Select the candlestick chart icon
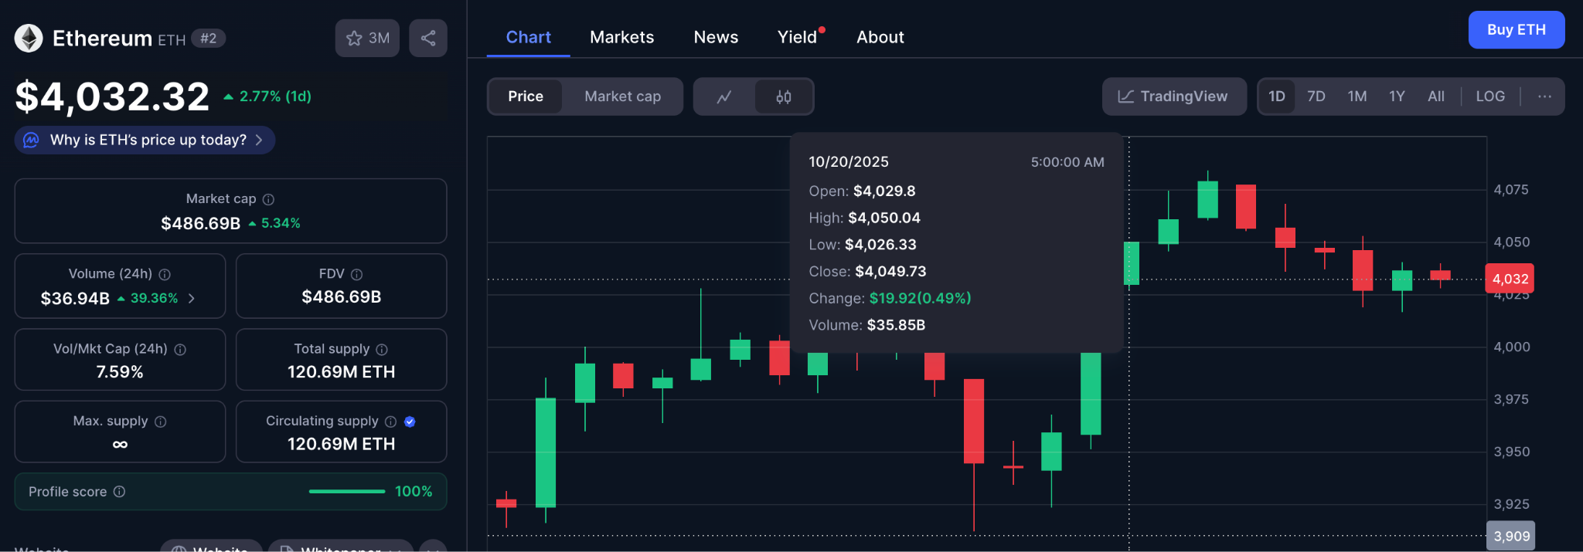 coord(783,97)
